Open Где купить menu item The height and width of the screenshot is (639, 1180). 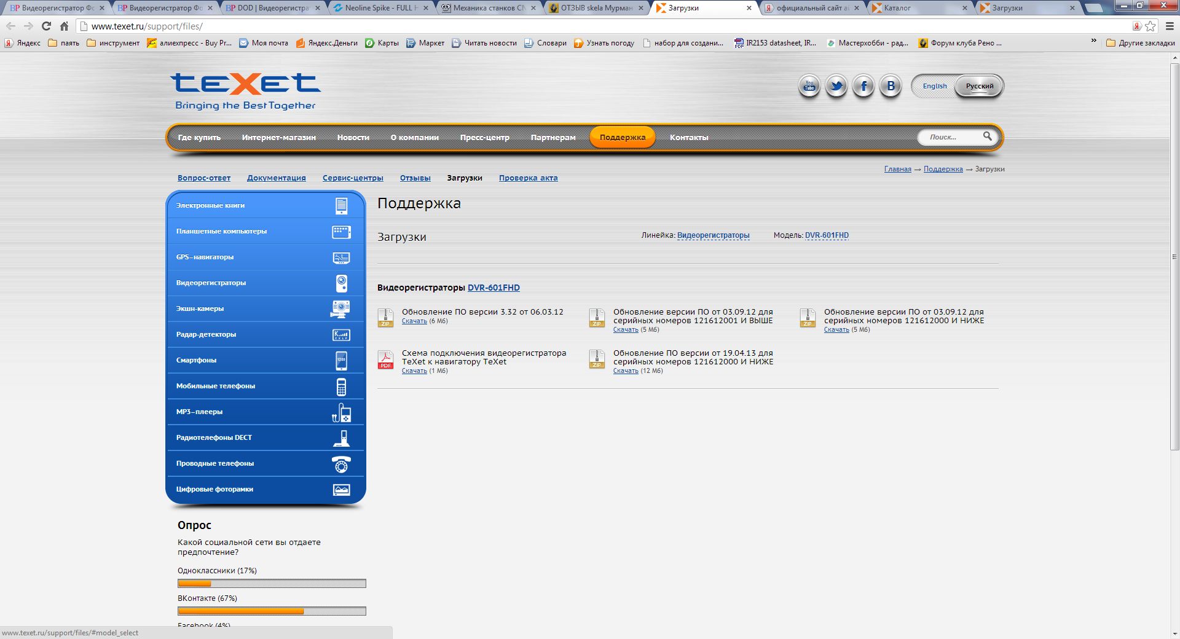coord(199,137)
